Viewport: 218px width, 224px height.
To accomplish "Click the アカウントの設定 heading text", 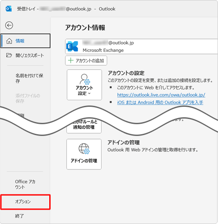I will click(x=126, y=73).
